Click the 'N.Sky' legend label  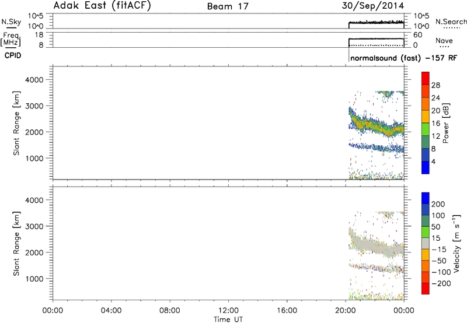coord(11,22)
